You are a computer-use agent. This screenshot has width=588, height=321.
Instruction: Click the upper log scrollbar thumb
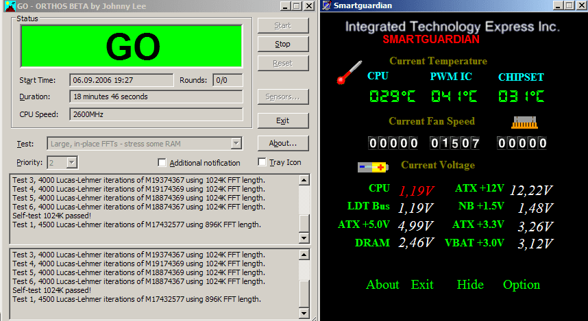tap(304, 223)
